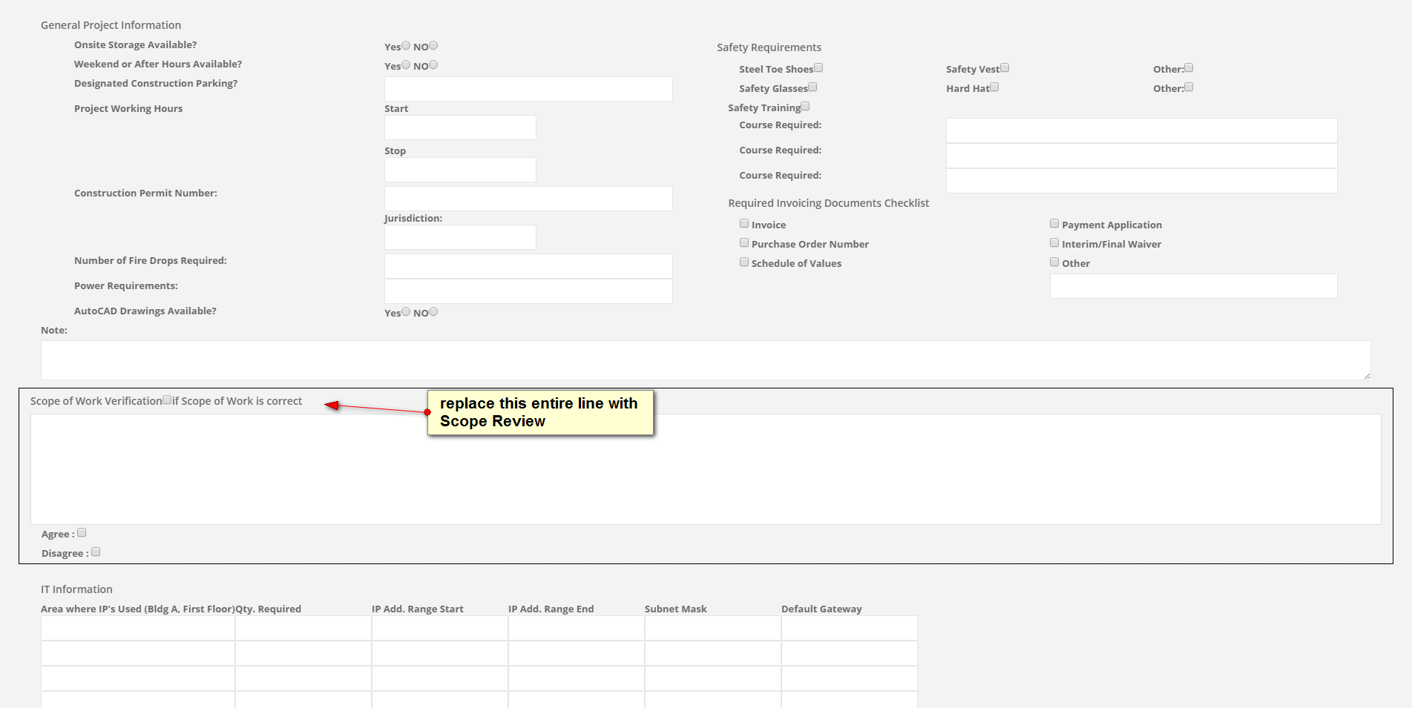Pick Yes for AutoCAD Drawings Available
The image size is (1412, 708).
(x=406, y=311)
